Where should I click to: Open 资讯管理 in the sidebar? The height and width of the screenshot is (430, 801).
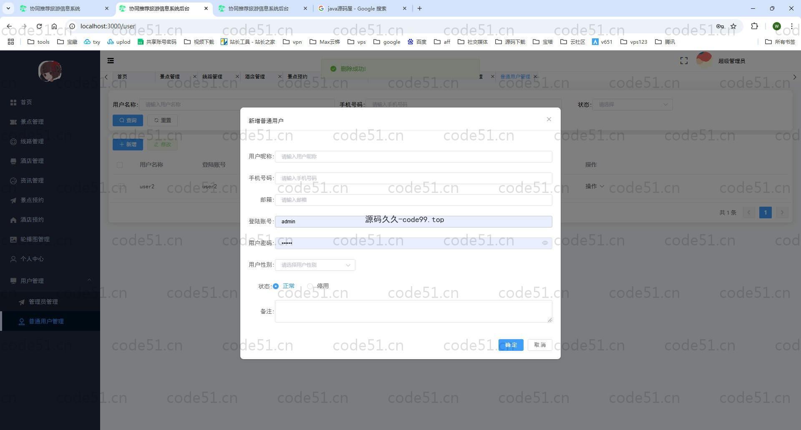tap(50, 180)
